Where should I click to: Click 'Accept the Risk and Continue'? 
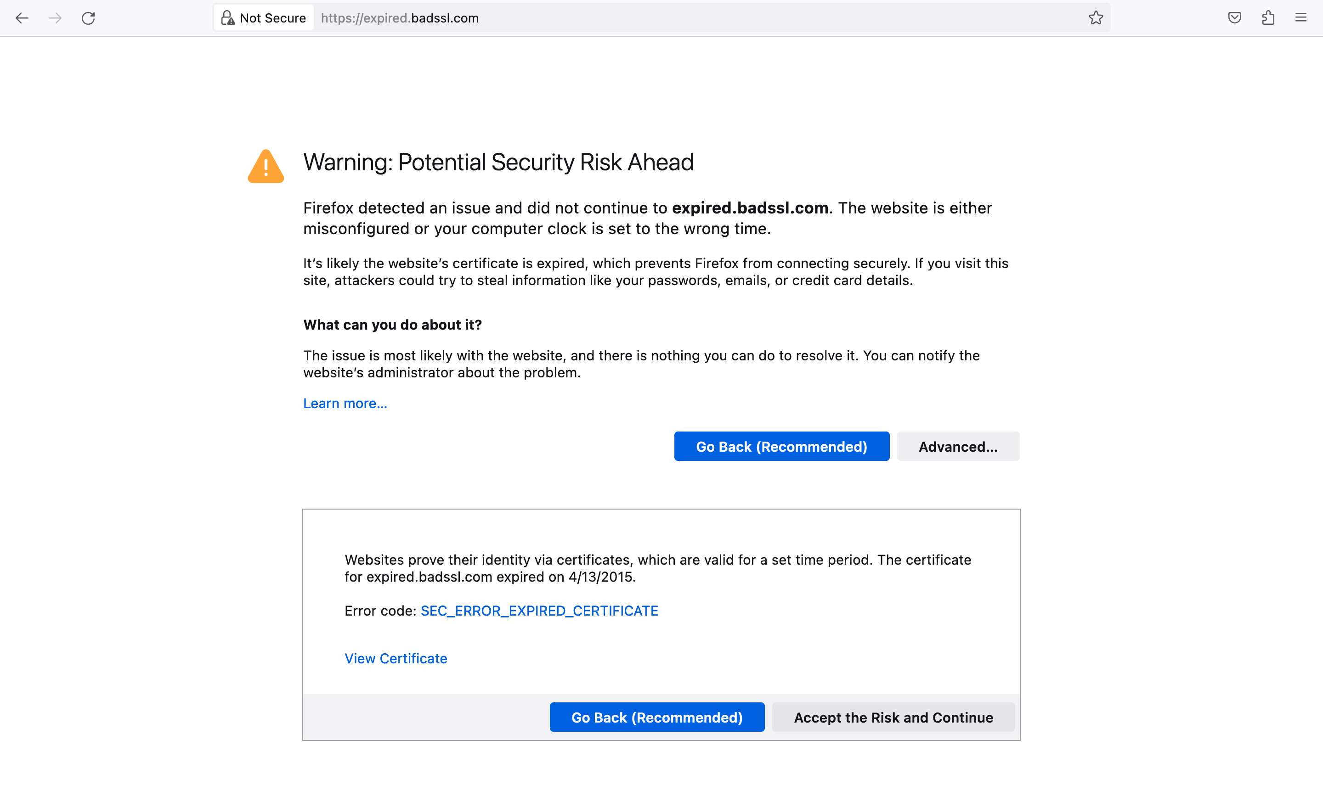(x=893, y=718)
